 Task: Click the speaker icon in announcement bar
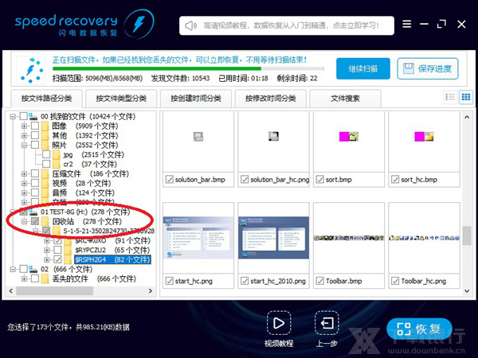point(190,25)
